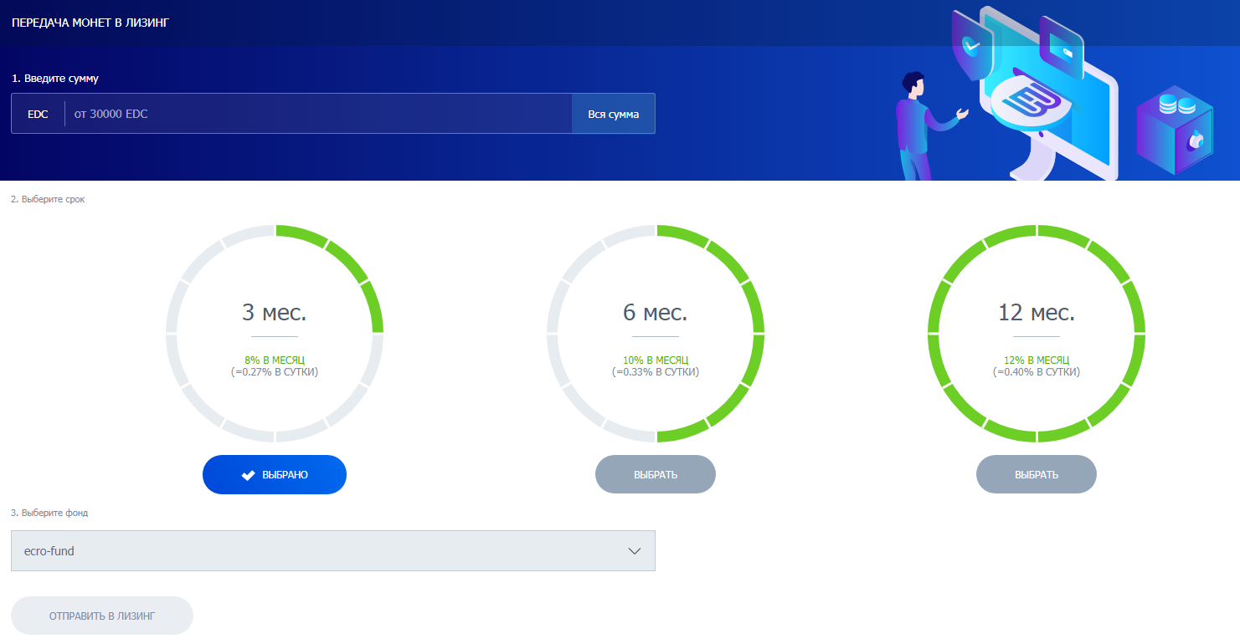The width and height of the screenshot is (1240, 644).
Task: Click the "6 мес." label
Action: click(656, 313)
